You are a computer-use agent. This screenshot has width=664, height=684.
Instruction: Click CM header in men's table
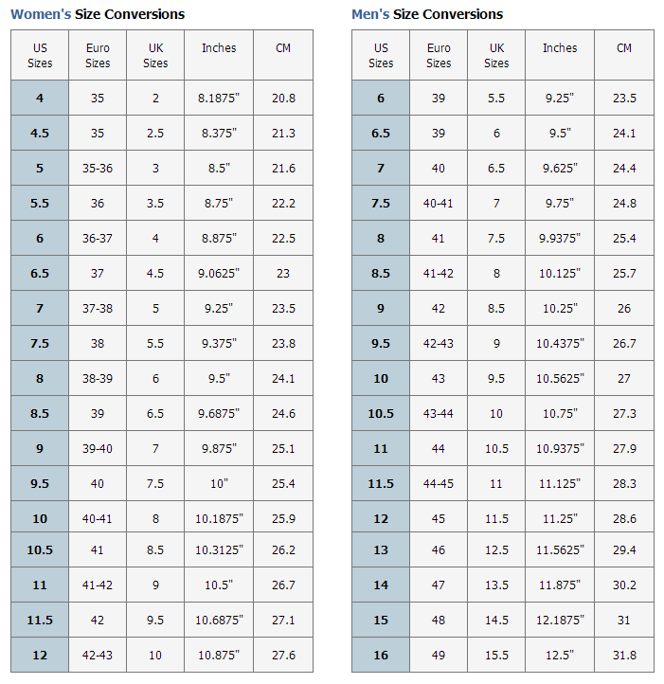pyautogui.click(x=624, y=48)
